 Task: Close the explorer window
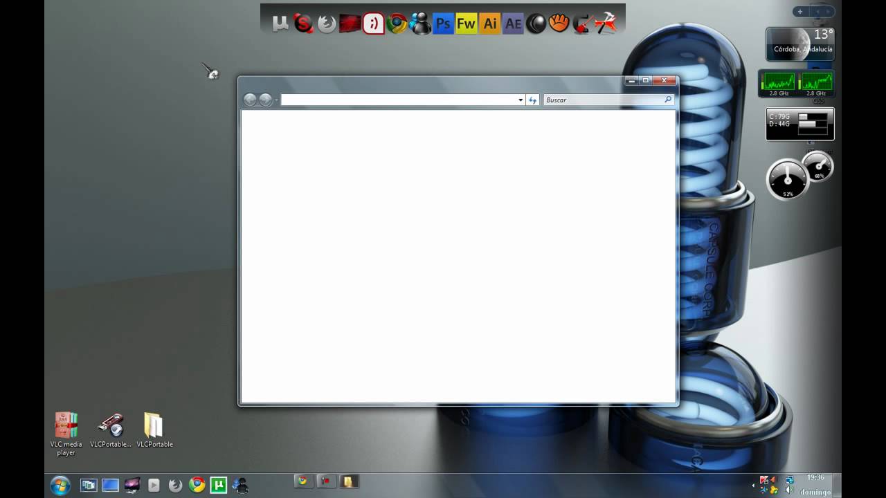[x=664, y=81]
